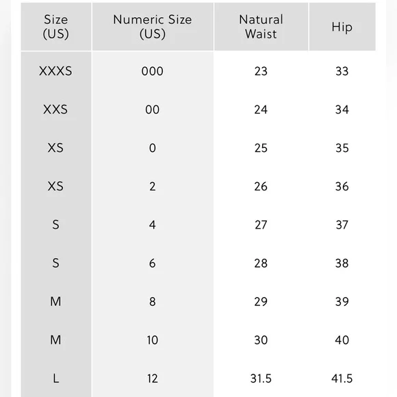This screenshot has height=397, width=397.
Task: Select the hip value 40
Action: pyautogui.click(x=342, y=340)
